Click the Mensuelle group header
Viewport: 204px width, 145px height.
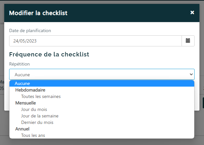26,103
